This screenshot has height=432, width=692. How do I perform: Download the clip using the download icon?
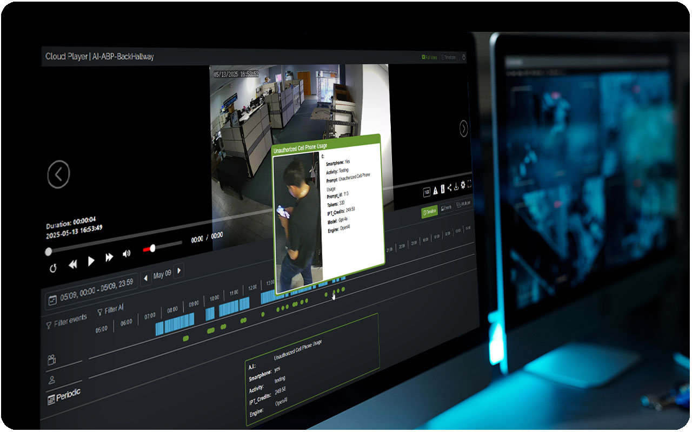[x=456, y=186]
